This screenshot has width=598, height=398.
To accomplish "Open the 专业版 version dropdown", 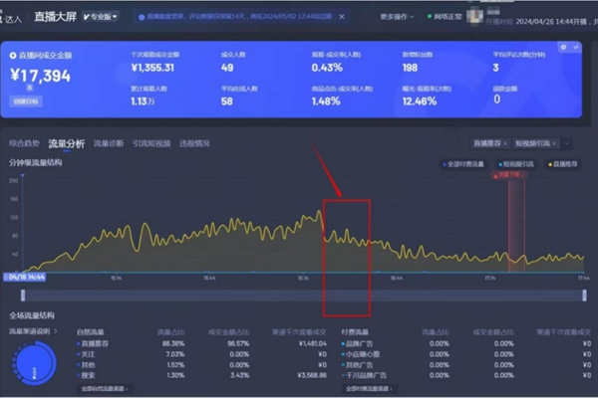I will [x=100, y=17].
